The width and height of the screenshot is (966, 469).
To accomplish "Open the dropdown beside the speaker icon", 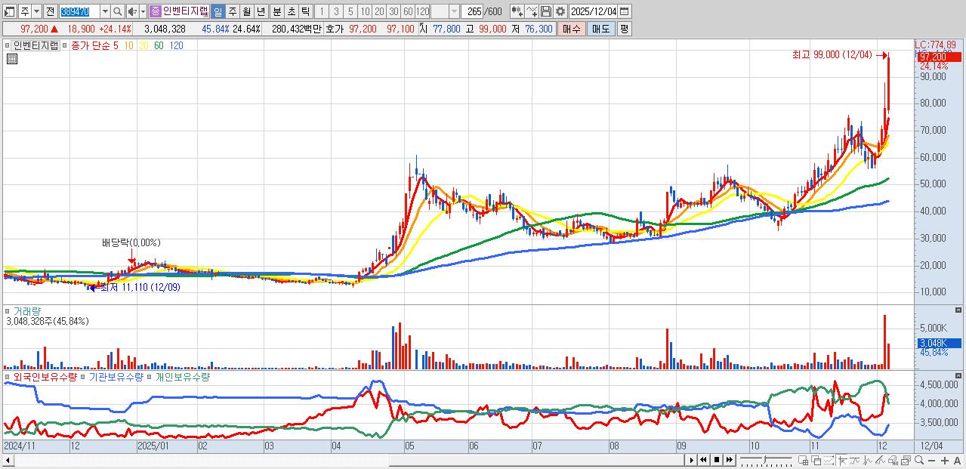I will coord(143,11).
